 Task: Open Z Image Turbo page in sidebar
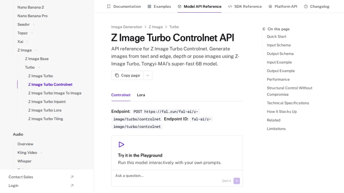coord(40,76)
